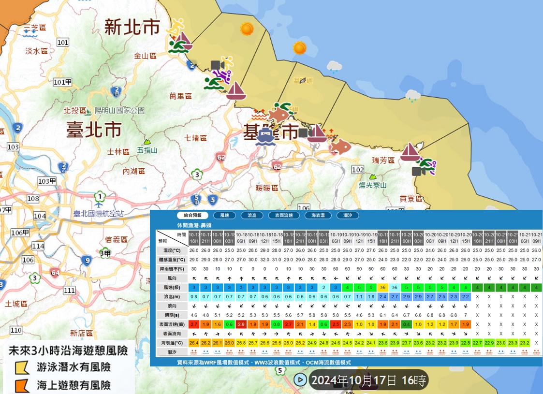The width and height of the screenshot is (543, 394).
Task: Switch to the 綜合預報 tab
Action: (192, 216)
